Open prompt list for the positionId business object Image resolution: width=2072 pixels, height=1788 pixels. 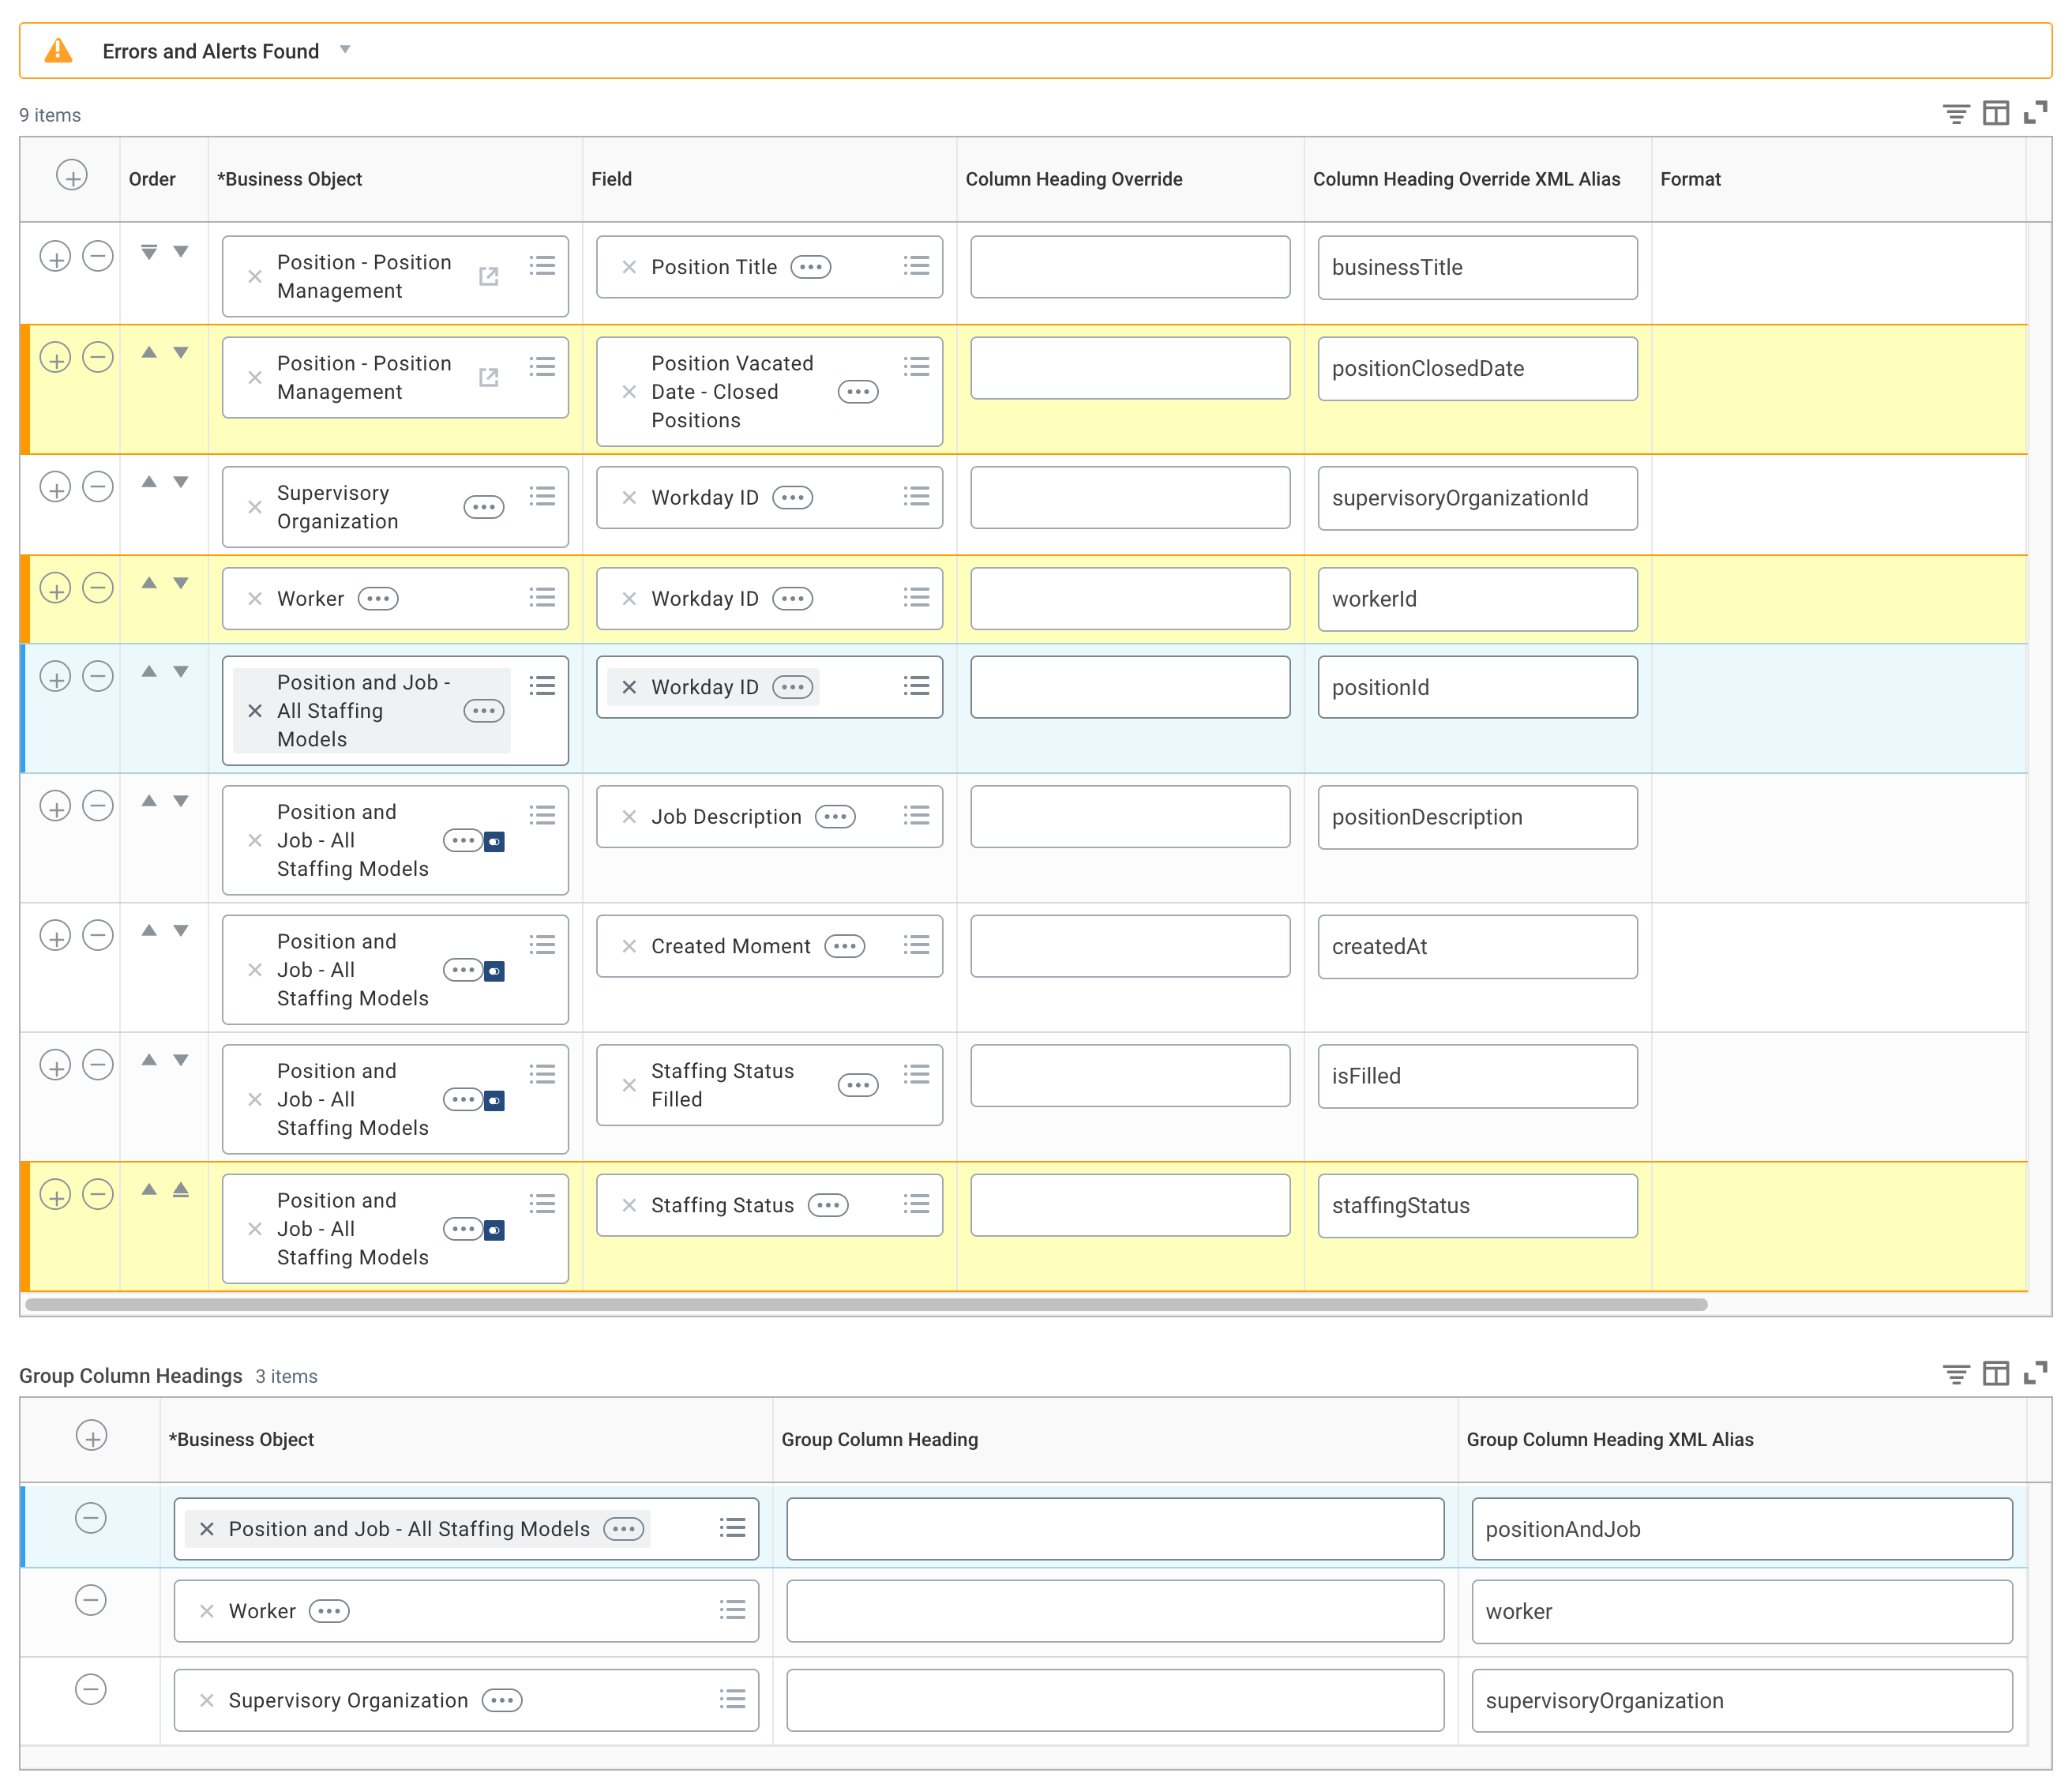(542, 686)
